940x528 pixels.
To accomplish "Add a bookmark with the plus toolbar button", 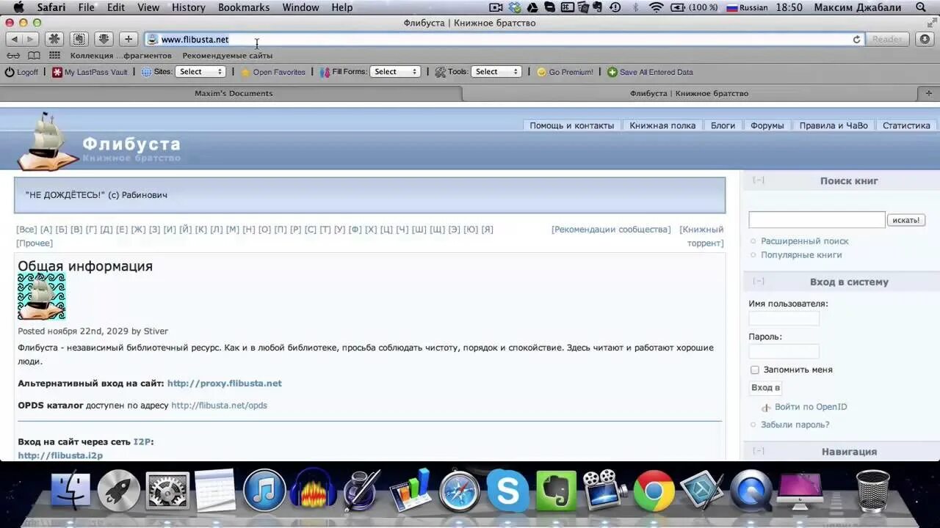I will coord(129,39).
